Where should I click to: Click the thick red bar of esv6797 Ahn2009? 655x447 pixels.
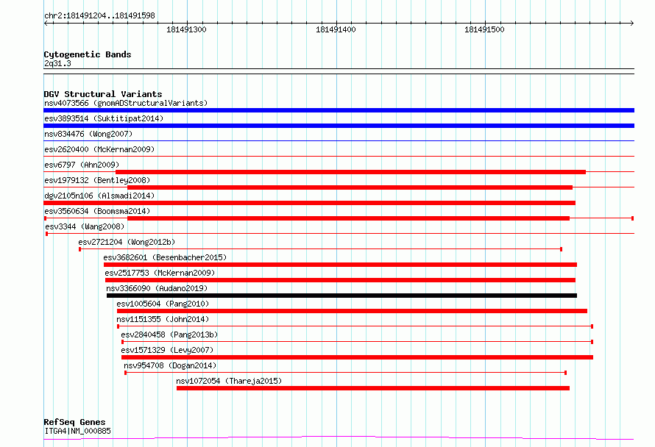pos(350,172)
